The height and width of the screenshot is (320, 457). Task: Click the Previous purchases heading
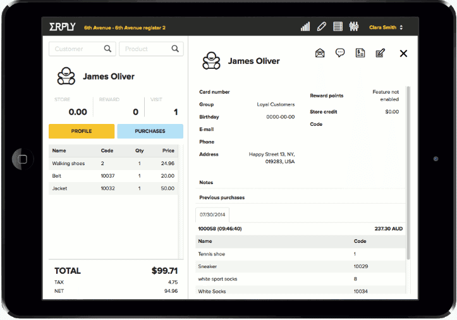pos(222,197)
